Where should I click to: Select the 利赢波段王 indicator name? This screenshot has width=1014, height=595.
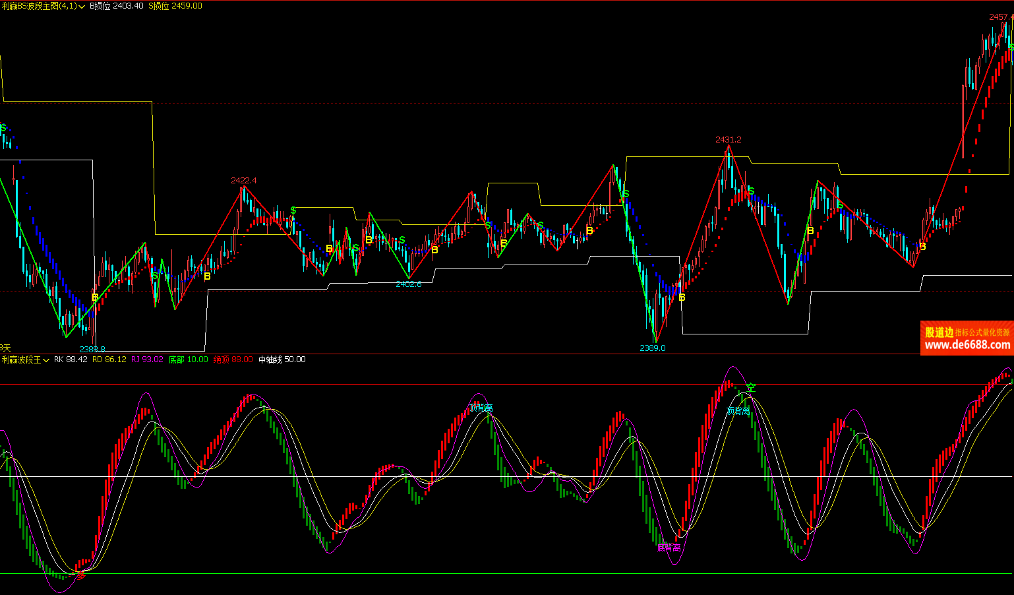(x=21, y=360)
